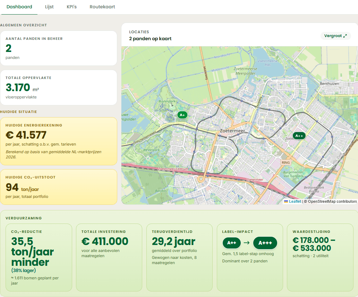Click the 'Verduurzaming' section heading
Image resolution: width=358 pixels, height=297 pixels.
(24, 218)
